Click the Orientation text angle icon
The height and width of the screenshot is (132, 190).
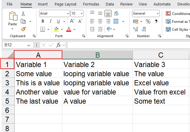109,29
